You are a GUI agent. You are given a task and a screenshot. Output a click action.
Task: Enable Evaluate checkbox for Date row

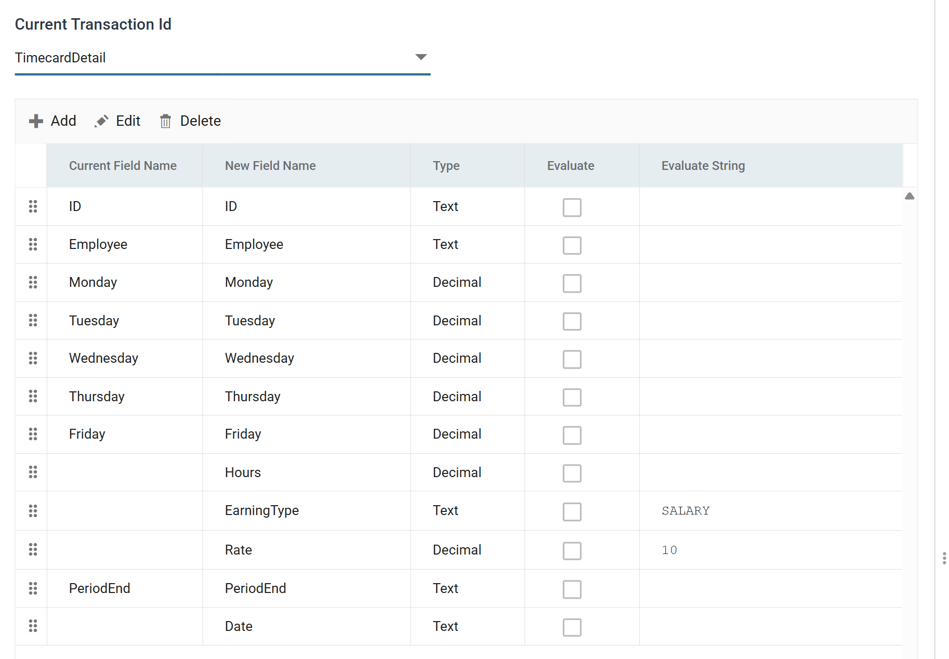572,627
